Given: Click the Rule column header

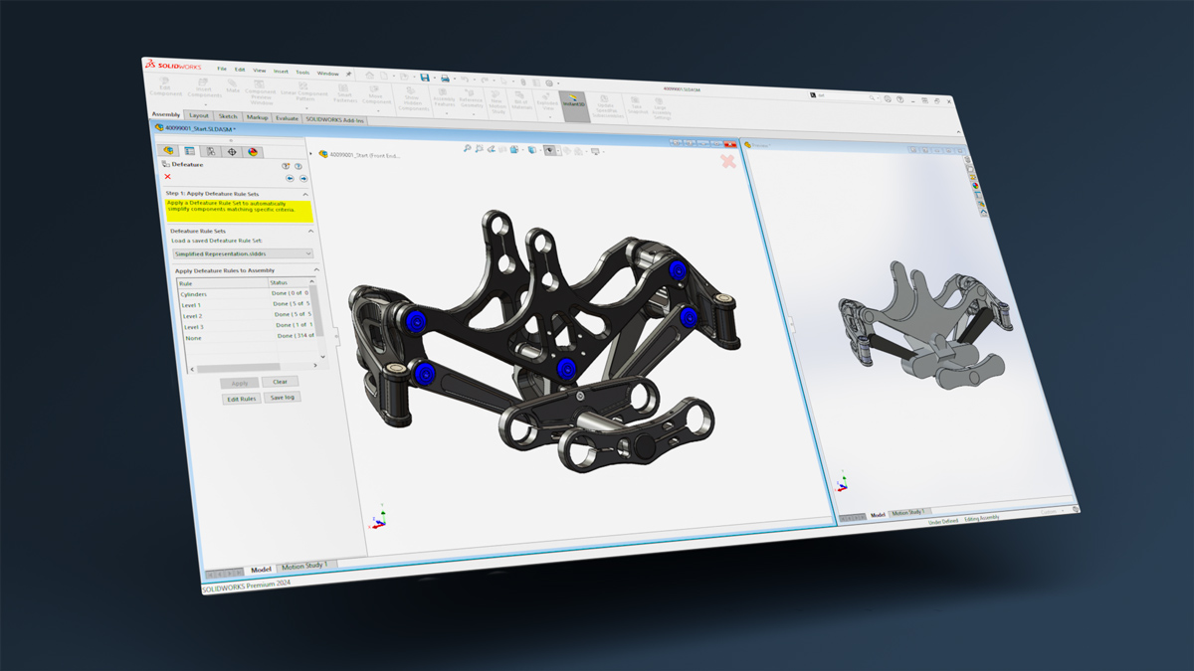Looking at the screenshot, I should point(223,283).
